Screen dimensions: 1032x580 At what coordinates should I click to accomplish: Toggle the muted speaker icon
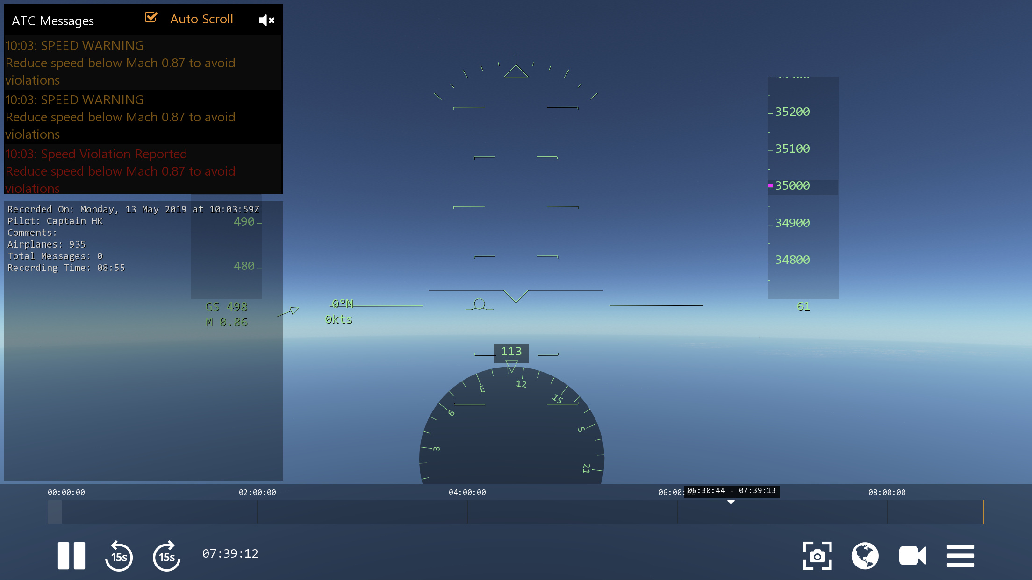266,20
